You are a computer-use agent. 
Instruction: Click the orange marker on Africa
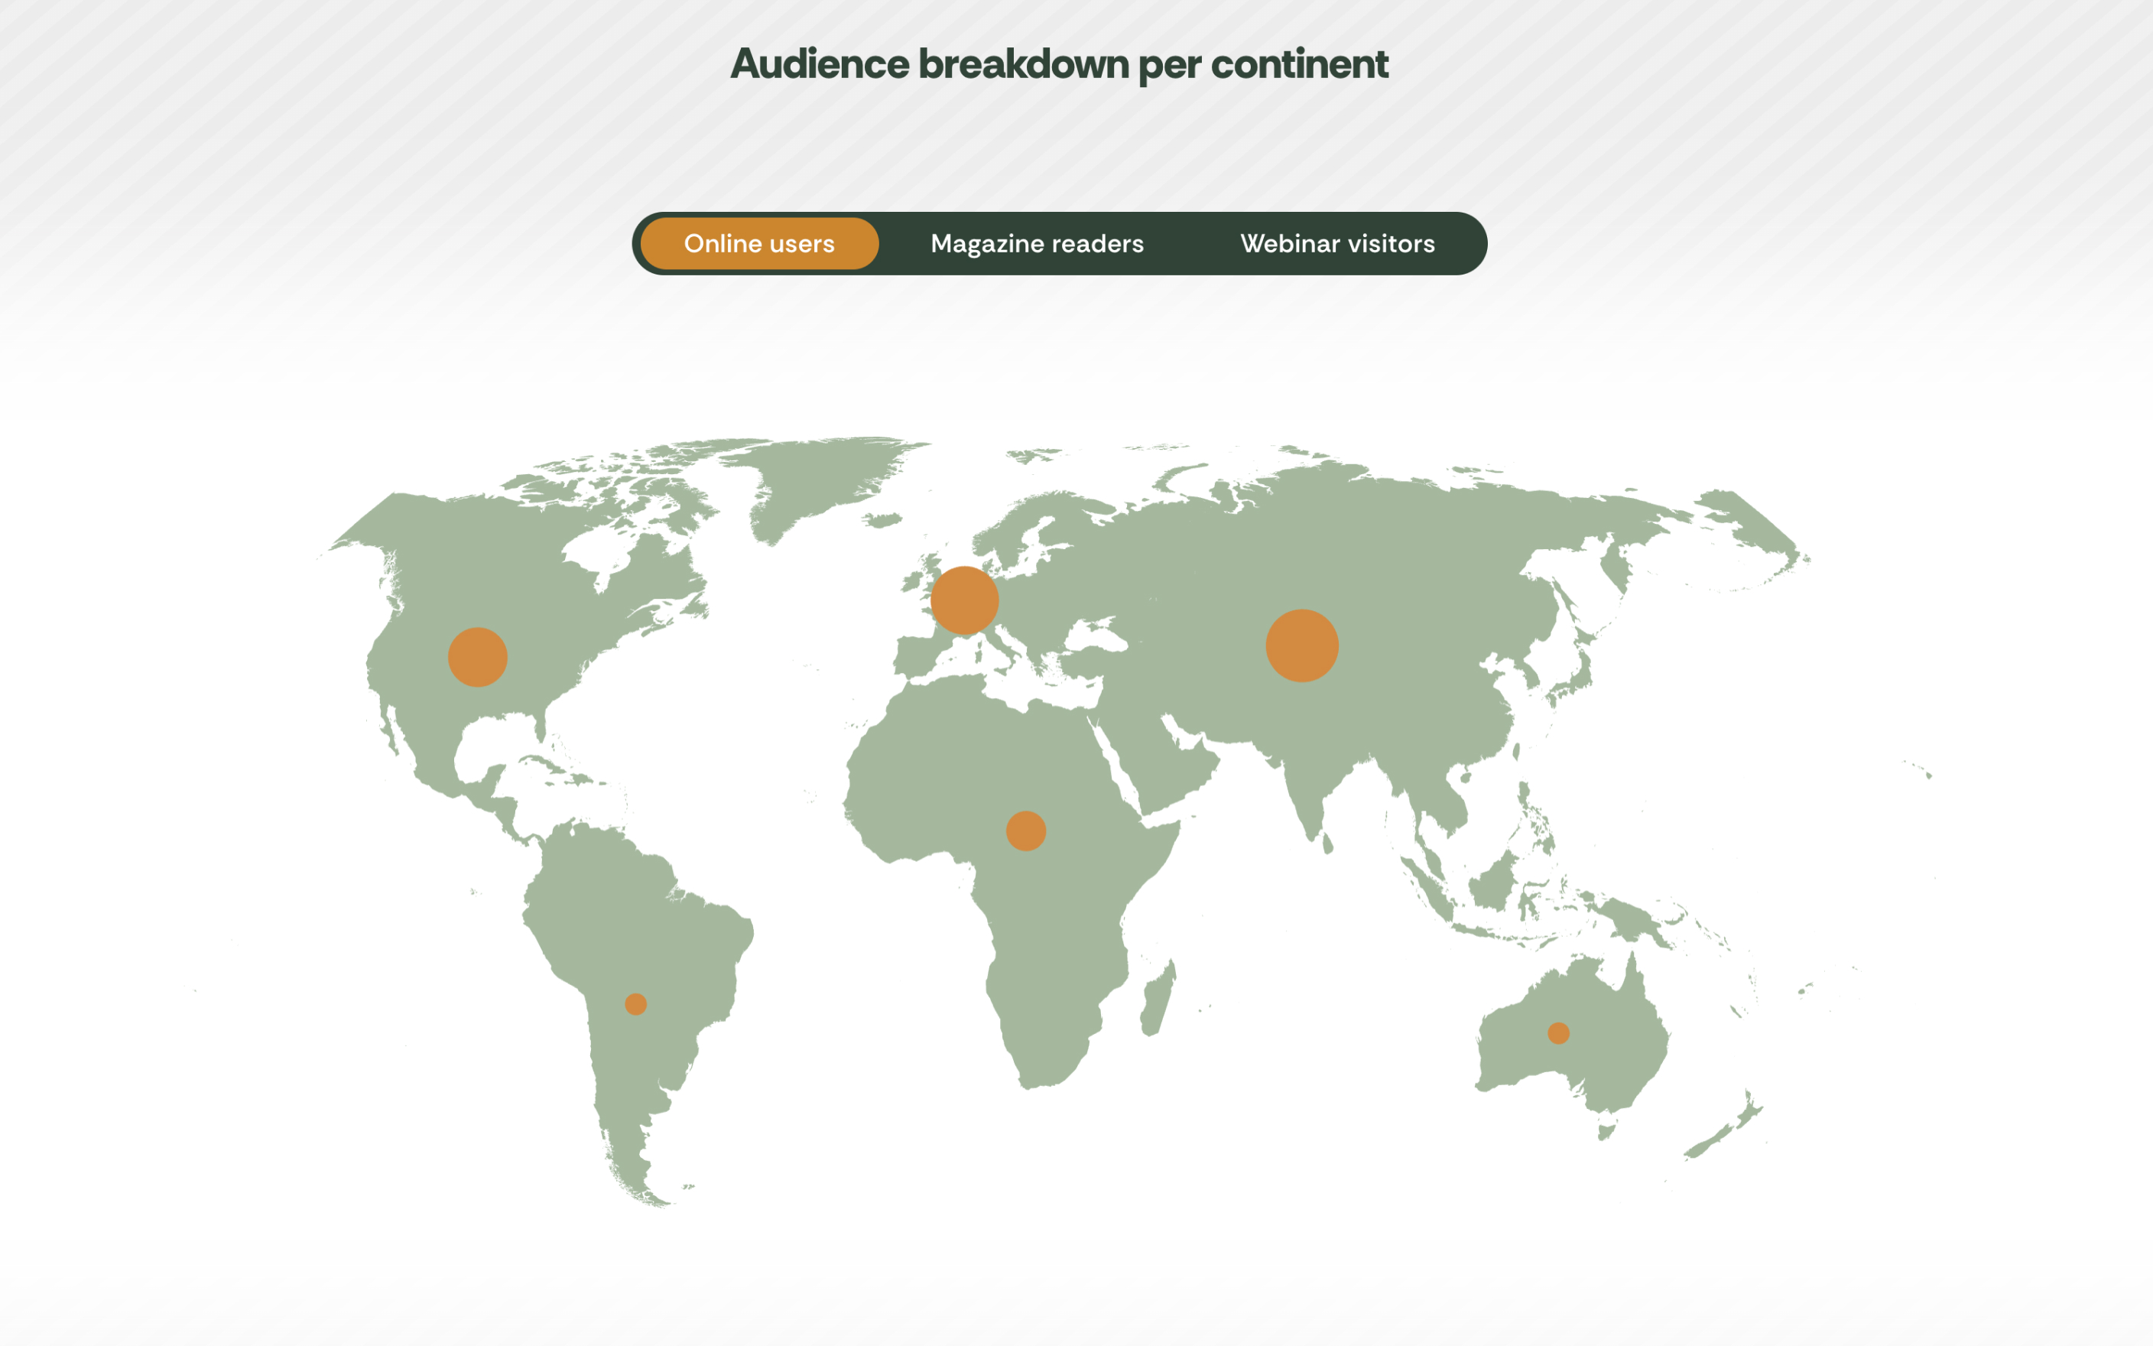[x=1026, y=831]
